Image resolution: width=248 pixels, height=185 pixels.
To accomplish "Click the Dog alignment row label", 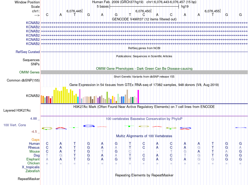I will (x=37, y=155).
